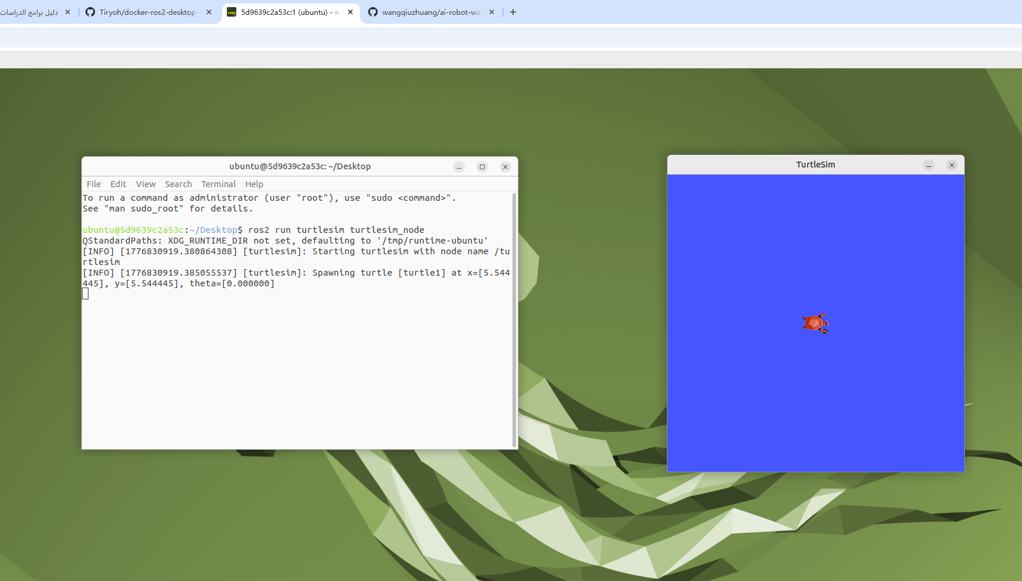This screenshot has width=1022, height=581.
Task: Click the 'ubuntu@5d9639c2a53c' prompt text
Action: pyautogui.click(x=133, y=230)
